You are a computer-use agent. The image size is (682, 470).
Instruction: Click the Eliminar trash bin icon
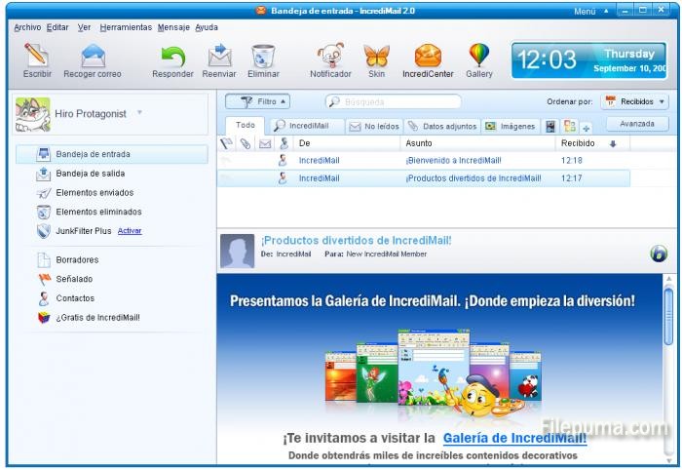(263, 56)
